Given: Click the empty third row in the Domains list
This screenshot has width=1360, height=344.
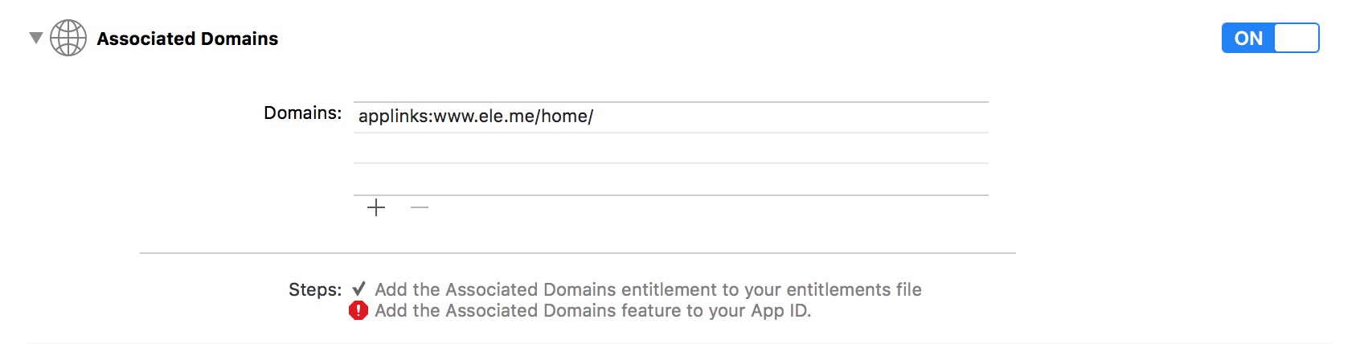Looking at the screenshot, I should click(x=670, y=179).
